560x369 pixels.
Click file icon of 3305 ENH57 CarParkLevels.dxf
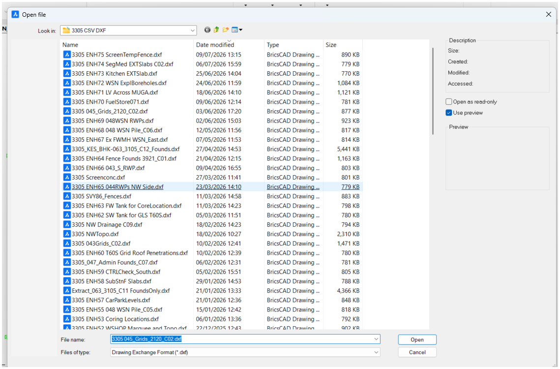tap(67, 300)
